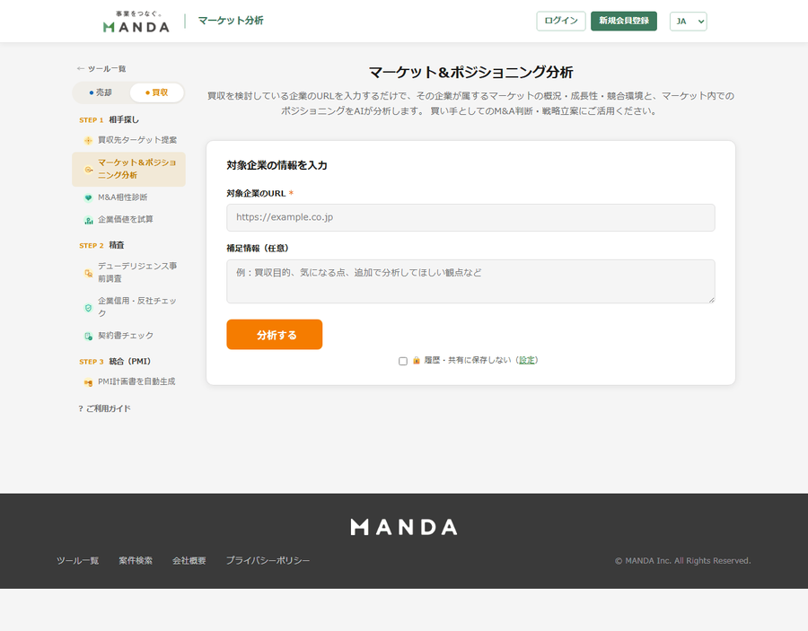The height and width of the screenshot is (631, 808).
Task: Open M&A相性診断 heart icon
Action: 88,197
